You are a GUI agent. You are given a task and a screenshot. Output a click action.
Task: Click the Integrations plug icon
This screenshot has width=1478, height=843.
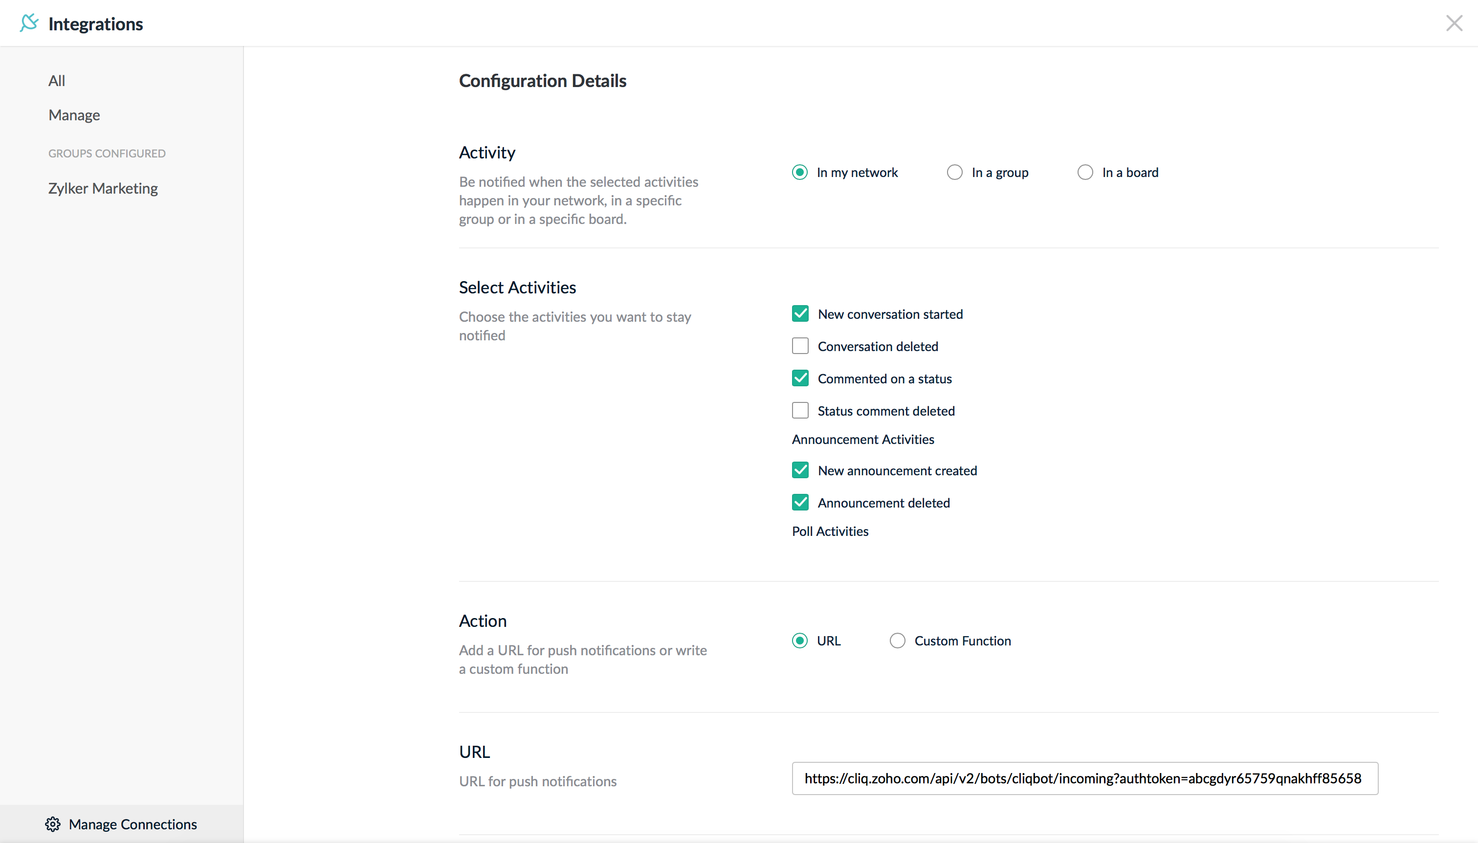pyautogui.click(x=29, y=23)
